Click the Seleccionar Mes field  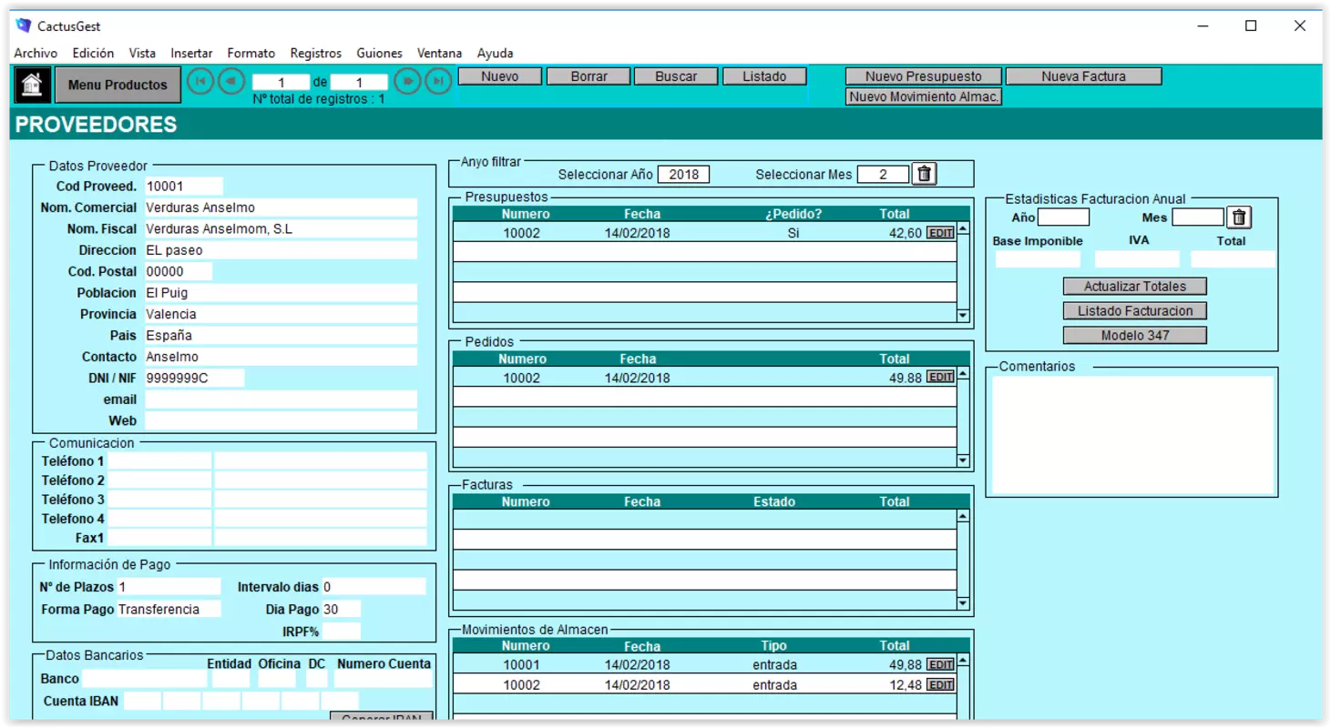[x=883, y=174]
